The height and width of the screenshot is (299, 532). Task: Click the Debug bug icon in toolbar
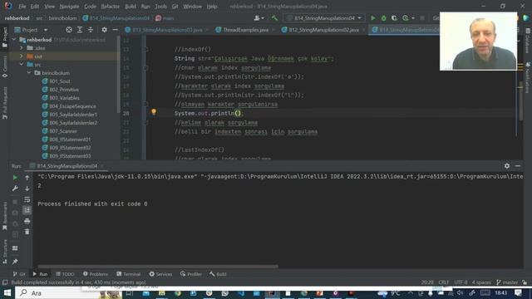click(383, 18)
